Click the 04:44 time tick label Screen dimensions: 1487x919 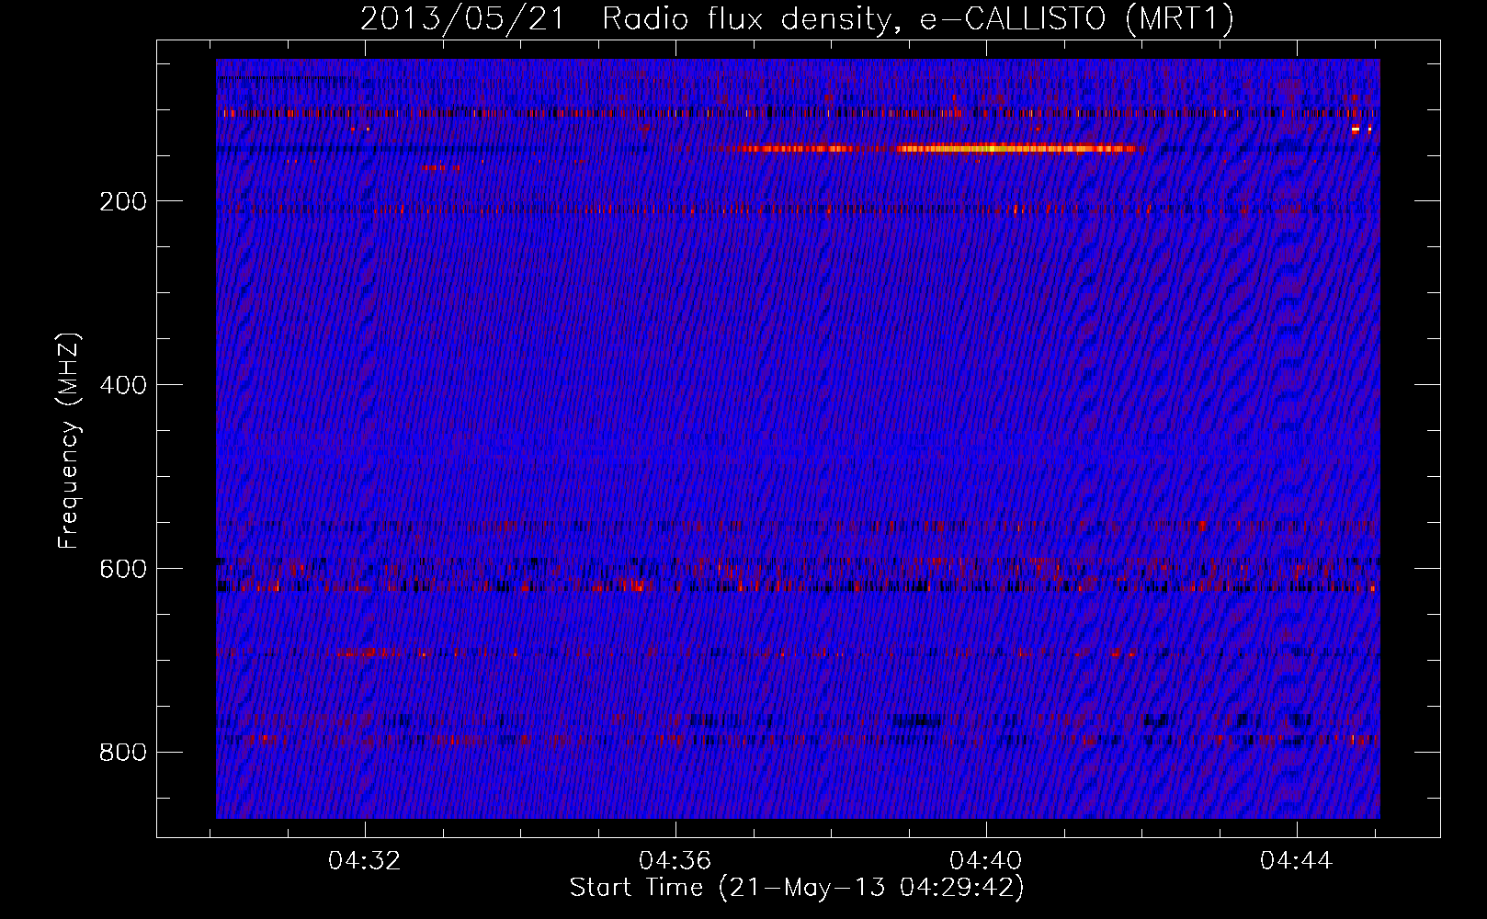(1297, 861)
